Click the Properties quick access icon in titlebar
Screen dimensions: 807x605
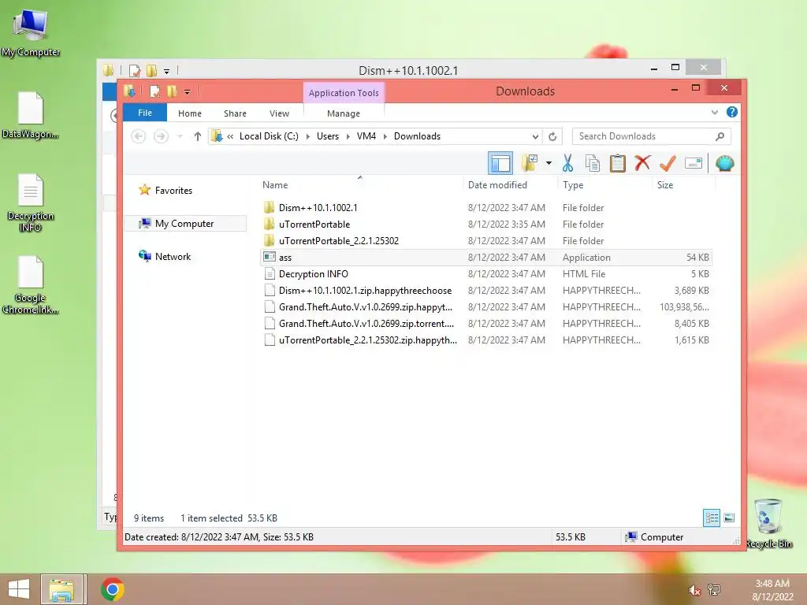tap(154, 91)
